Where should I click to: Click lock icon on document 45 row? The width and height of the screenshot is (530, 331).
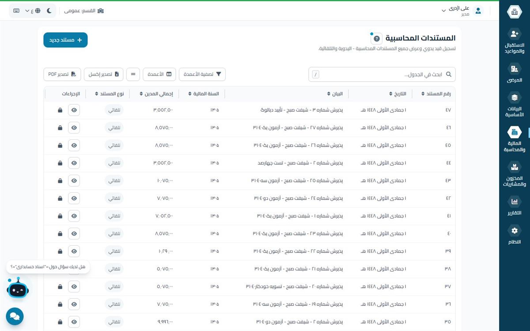point(60,145)
